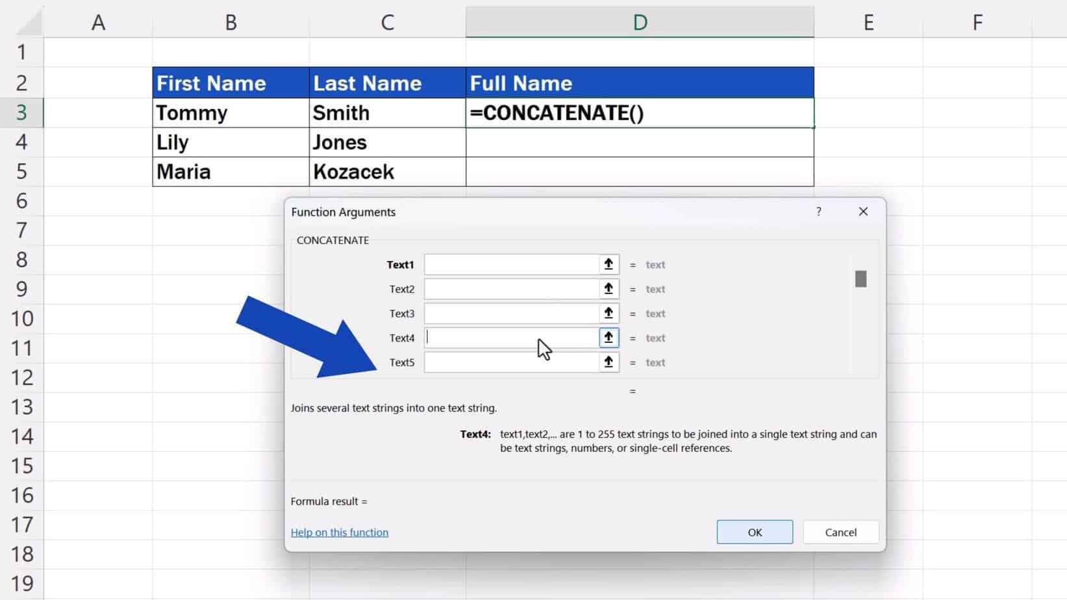Click the collapse dialog icon next to Text2
The height and width of the screenshot is (600, 1067).
pyautogui.click(x=608, y=289)
